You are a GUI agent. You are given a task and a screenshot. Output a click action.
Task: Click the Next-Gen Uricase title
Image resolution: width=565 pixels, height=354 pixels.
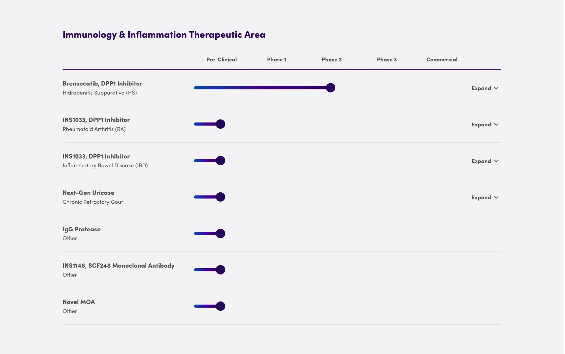click(88, 193)
